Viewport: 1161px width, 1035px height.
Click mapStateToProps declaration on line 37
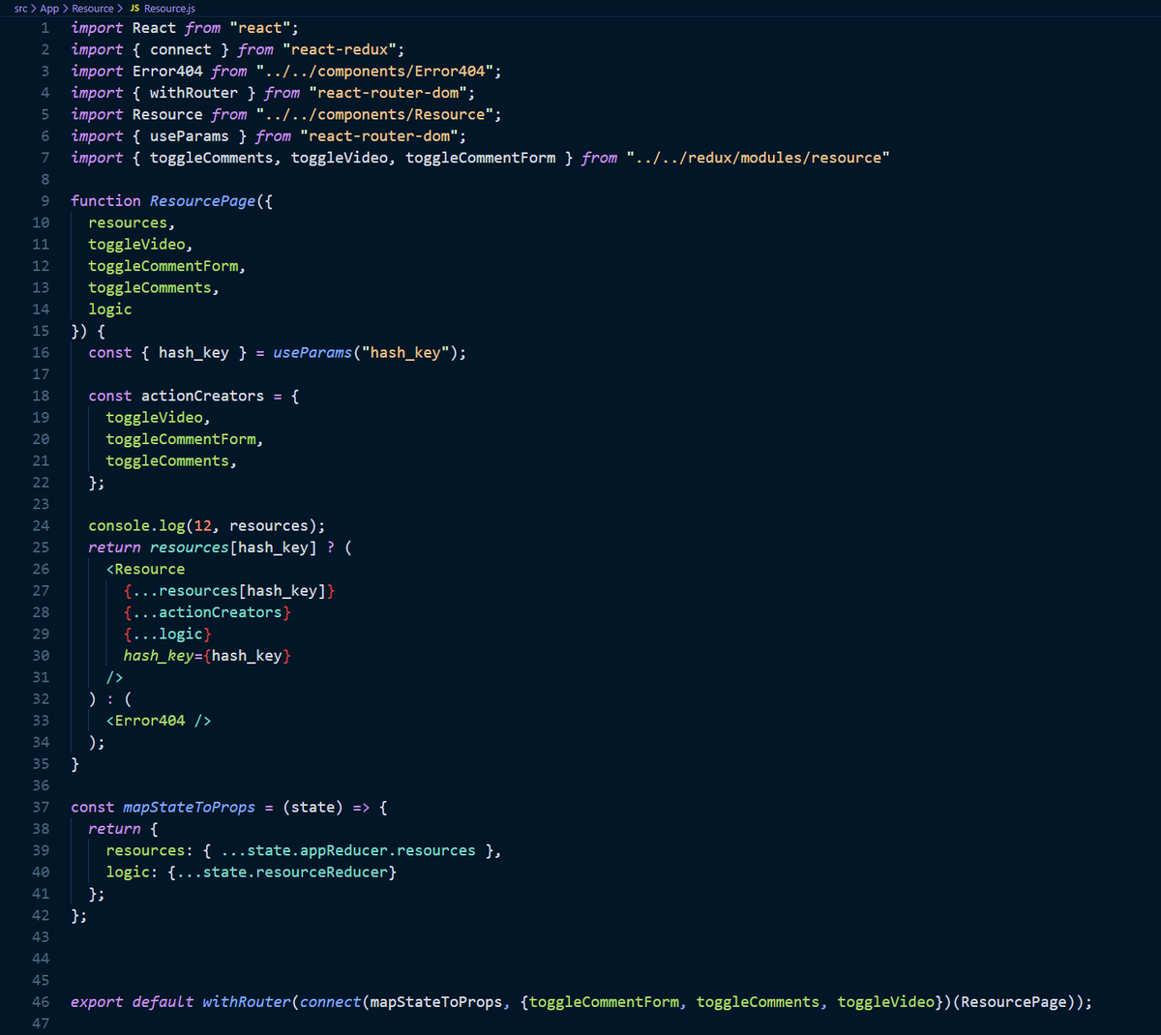click(190, 808)
